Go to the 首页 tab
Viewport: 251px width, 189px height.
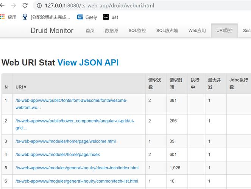tap(90, 31)
